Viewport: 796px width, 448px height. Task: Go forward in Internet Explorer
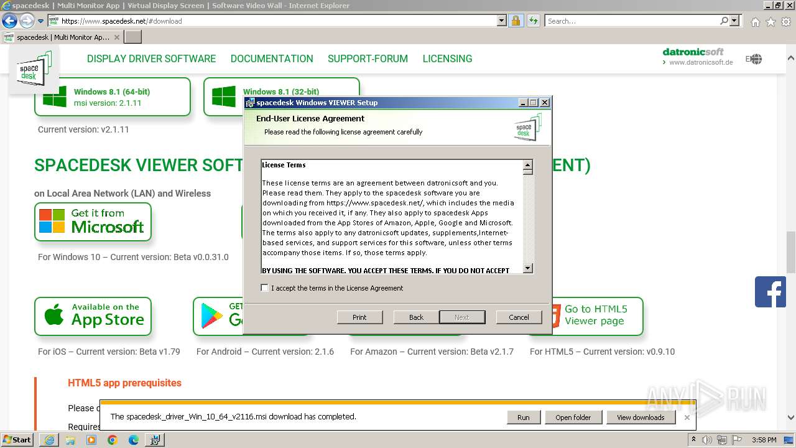point(27,21)
